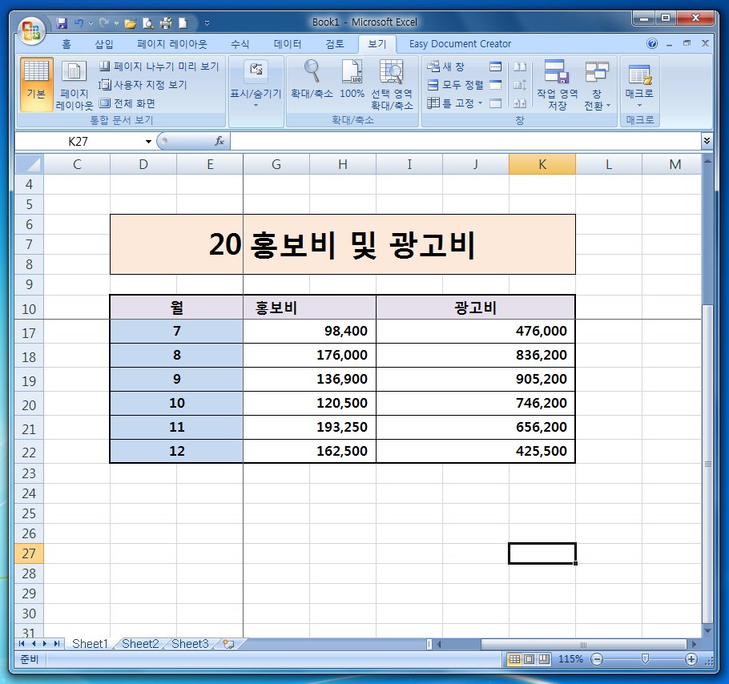Viewport: 729px width, 684px height.
Task: Open the Easy Document Creator tab
Action: pyautogui.click(x=460, y=44)
